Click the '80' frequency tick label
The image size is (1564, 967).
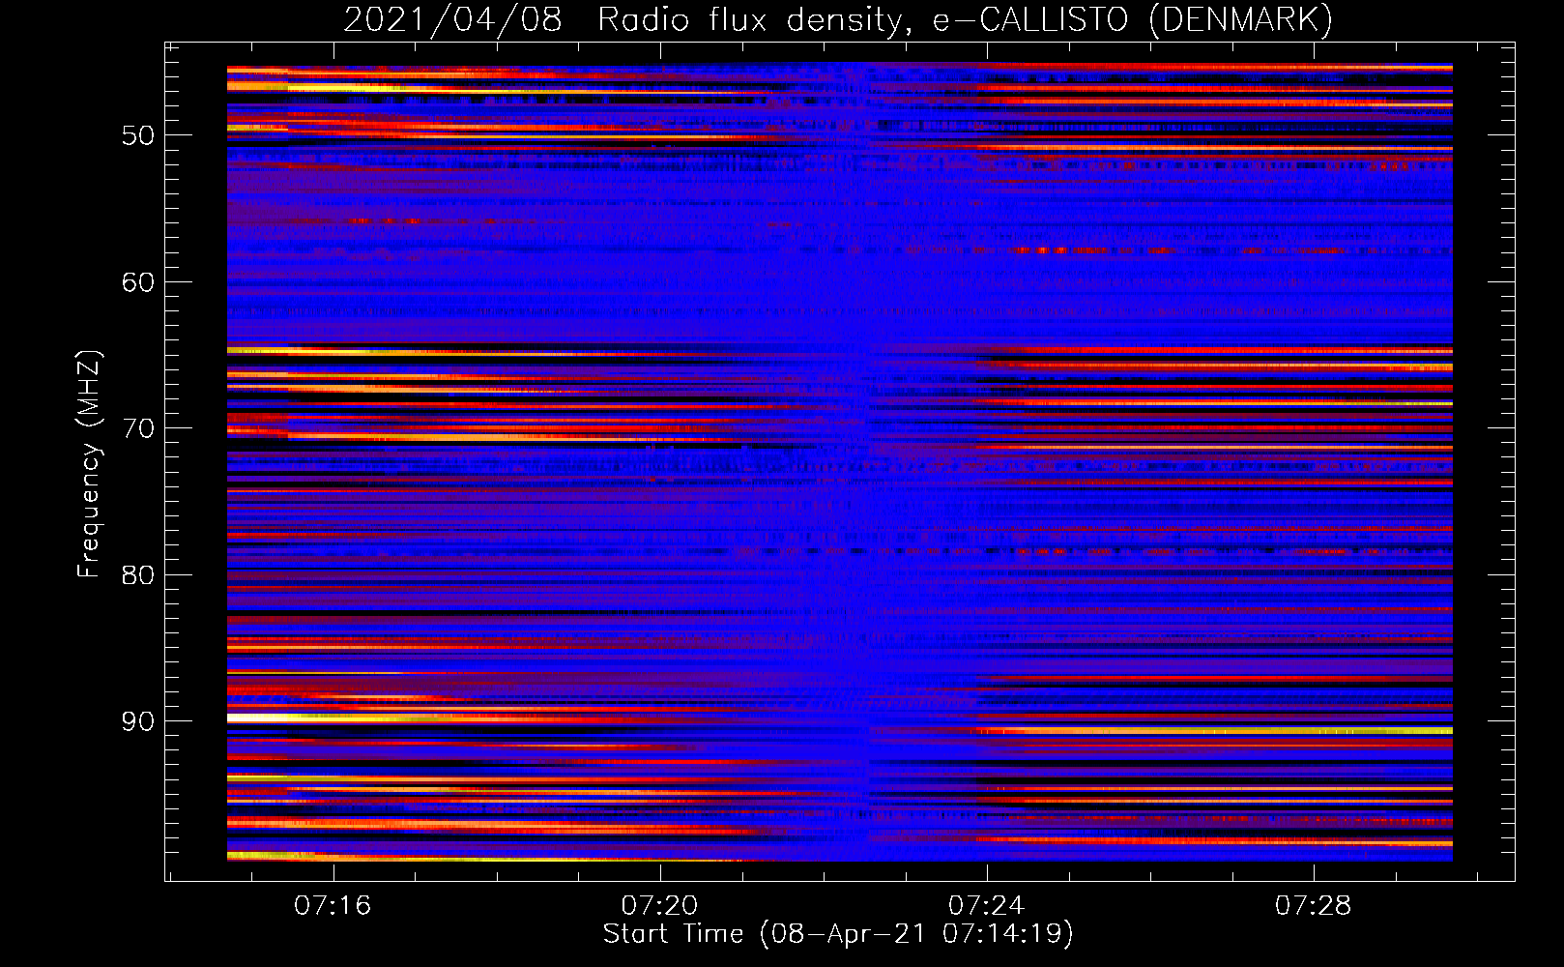138,575
